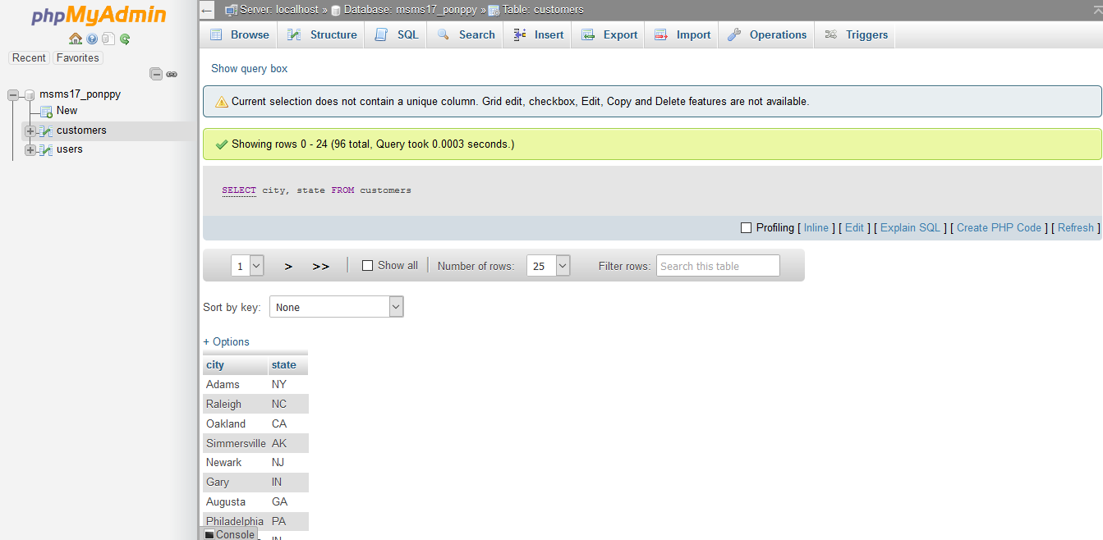The image size is (1103, 540).
Task: Open the Number of rows dropdown
Action: (548, 266)
